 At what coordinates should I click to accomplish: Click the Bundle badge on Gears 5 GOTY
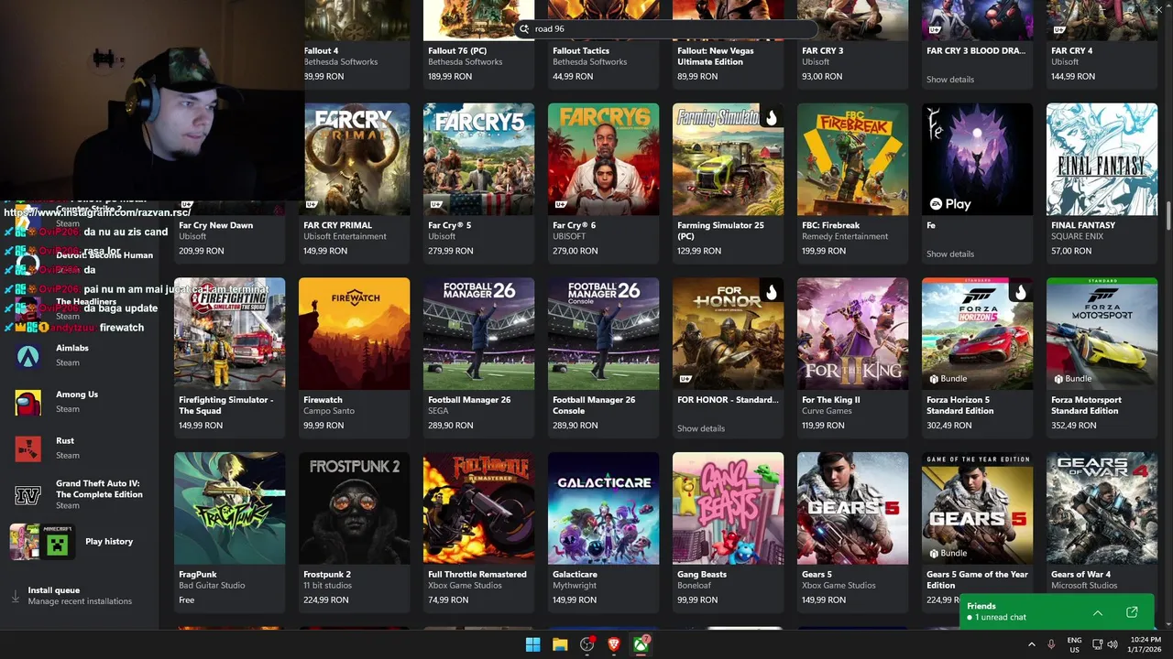pos(948,554)
